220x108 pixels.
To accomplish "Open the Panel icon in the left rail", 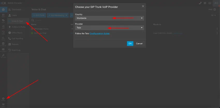I will pos(3,39).
